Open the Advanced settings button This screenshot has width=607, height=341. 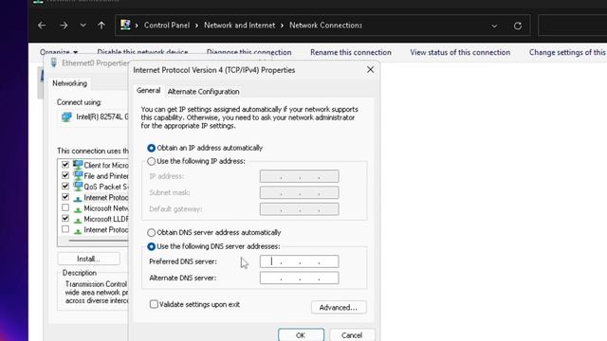[339, 307]
